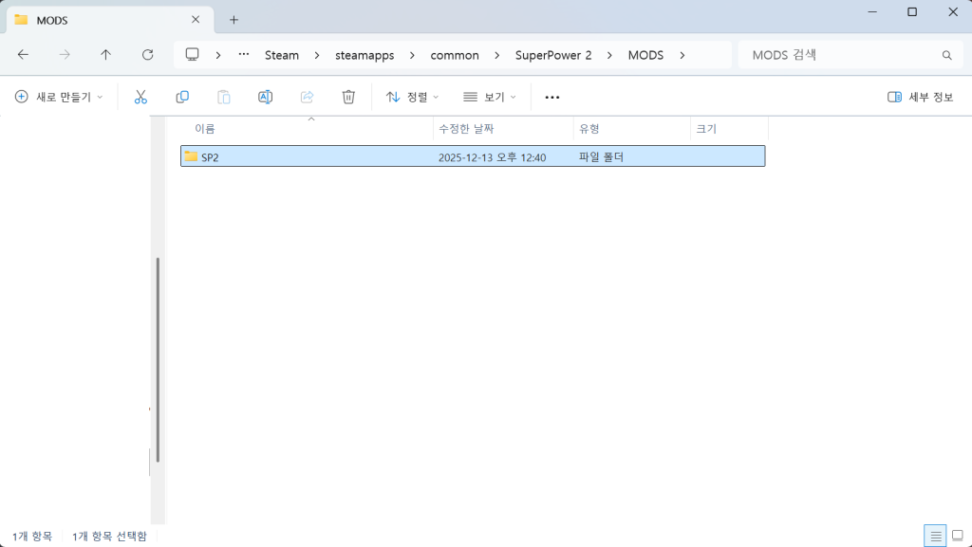This screenshot has height=547, width=972.
Task: Refresh the current folder view
Action: point(147,55)
